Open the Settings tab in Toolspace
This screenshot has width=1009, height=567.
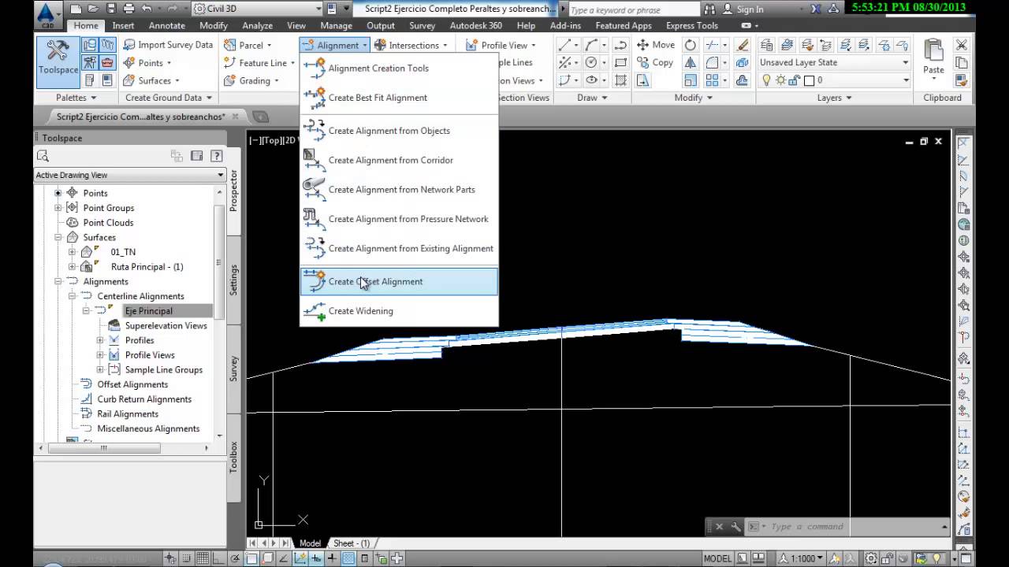[233, 280]
